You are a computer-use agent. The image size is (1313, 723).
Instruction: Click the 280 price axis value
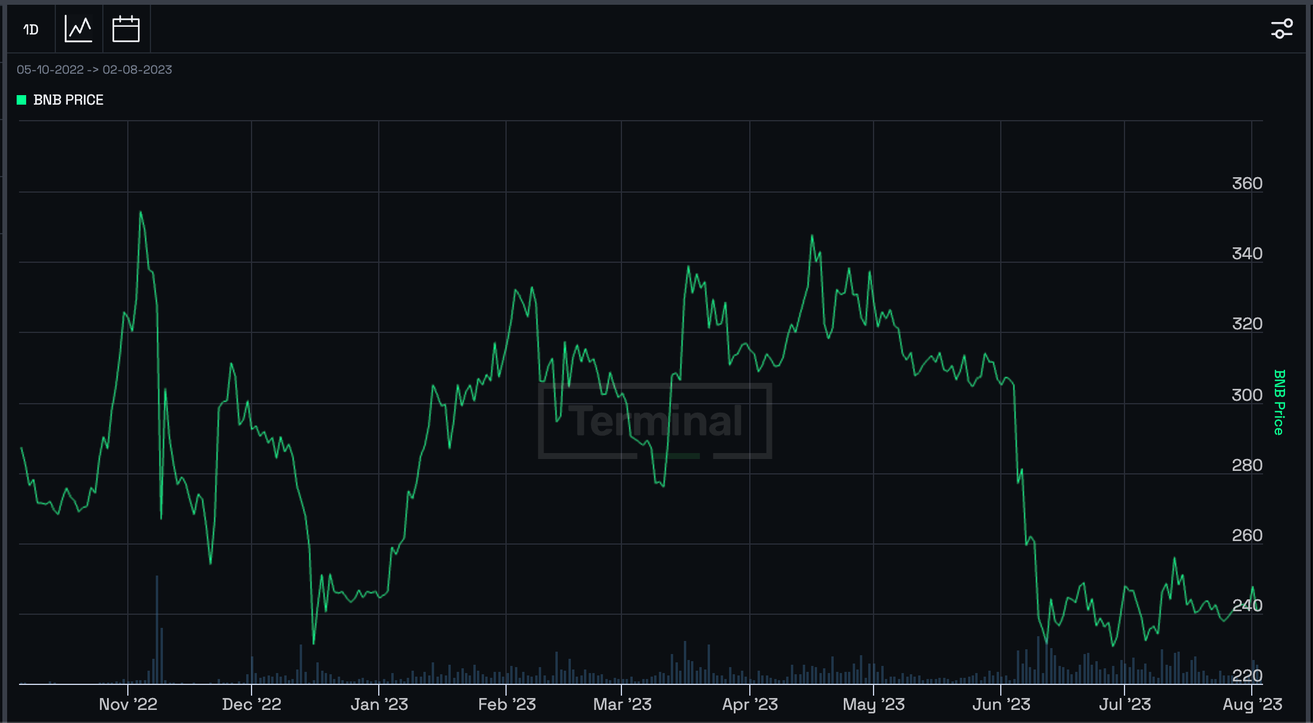(x=1247, y=465)
